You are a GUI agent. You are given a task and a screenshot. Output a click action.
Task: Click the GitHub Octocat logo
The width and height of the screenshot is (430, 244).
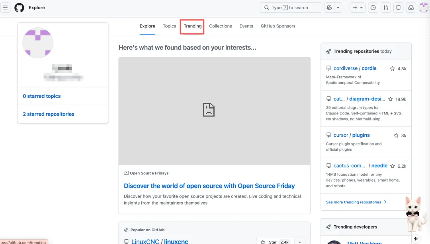[19, 8]
